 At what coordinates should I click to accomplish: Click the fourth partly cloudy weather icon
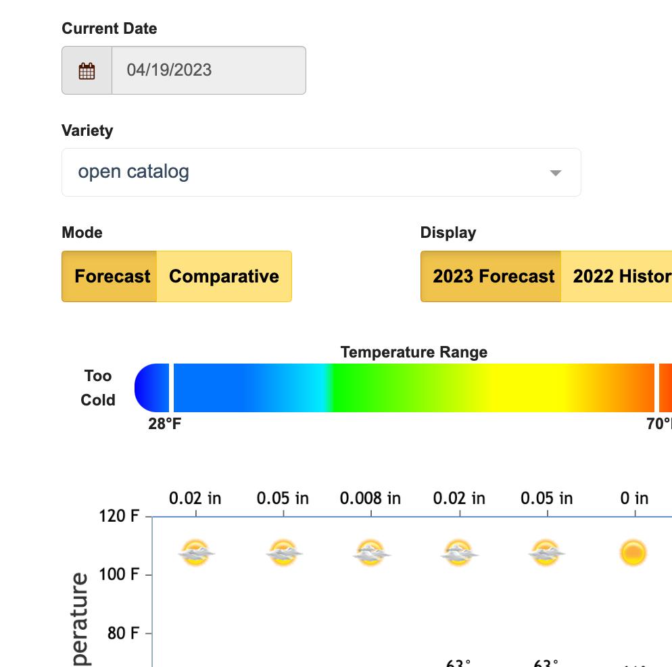459,553
